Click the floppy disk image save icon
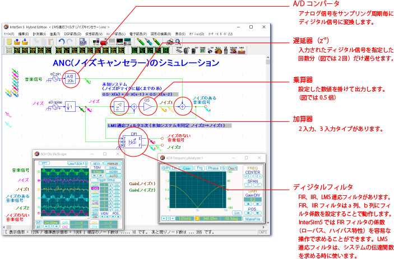 [x=83, y=42]
